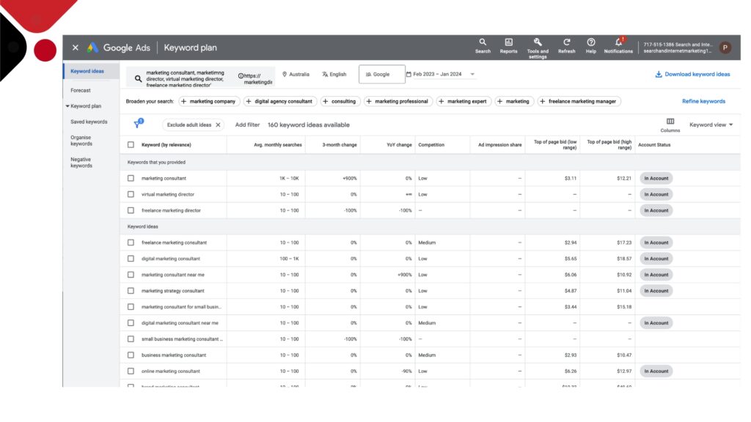The width and height of the screenshot is (751, 422).
Task: Click the $18.57 high range bid value
Action: 624,259
